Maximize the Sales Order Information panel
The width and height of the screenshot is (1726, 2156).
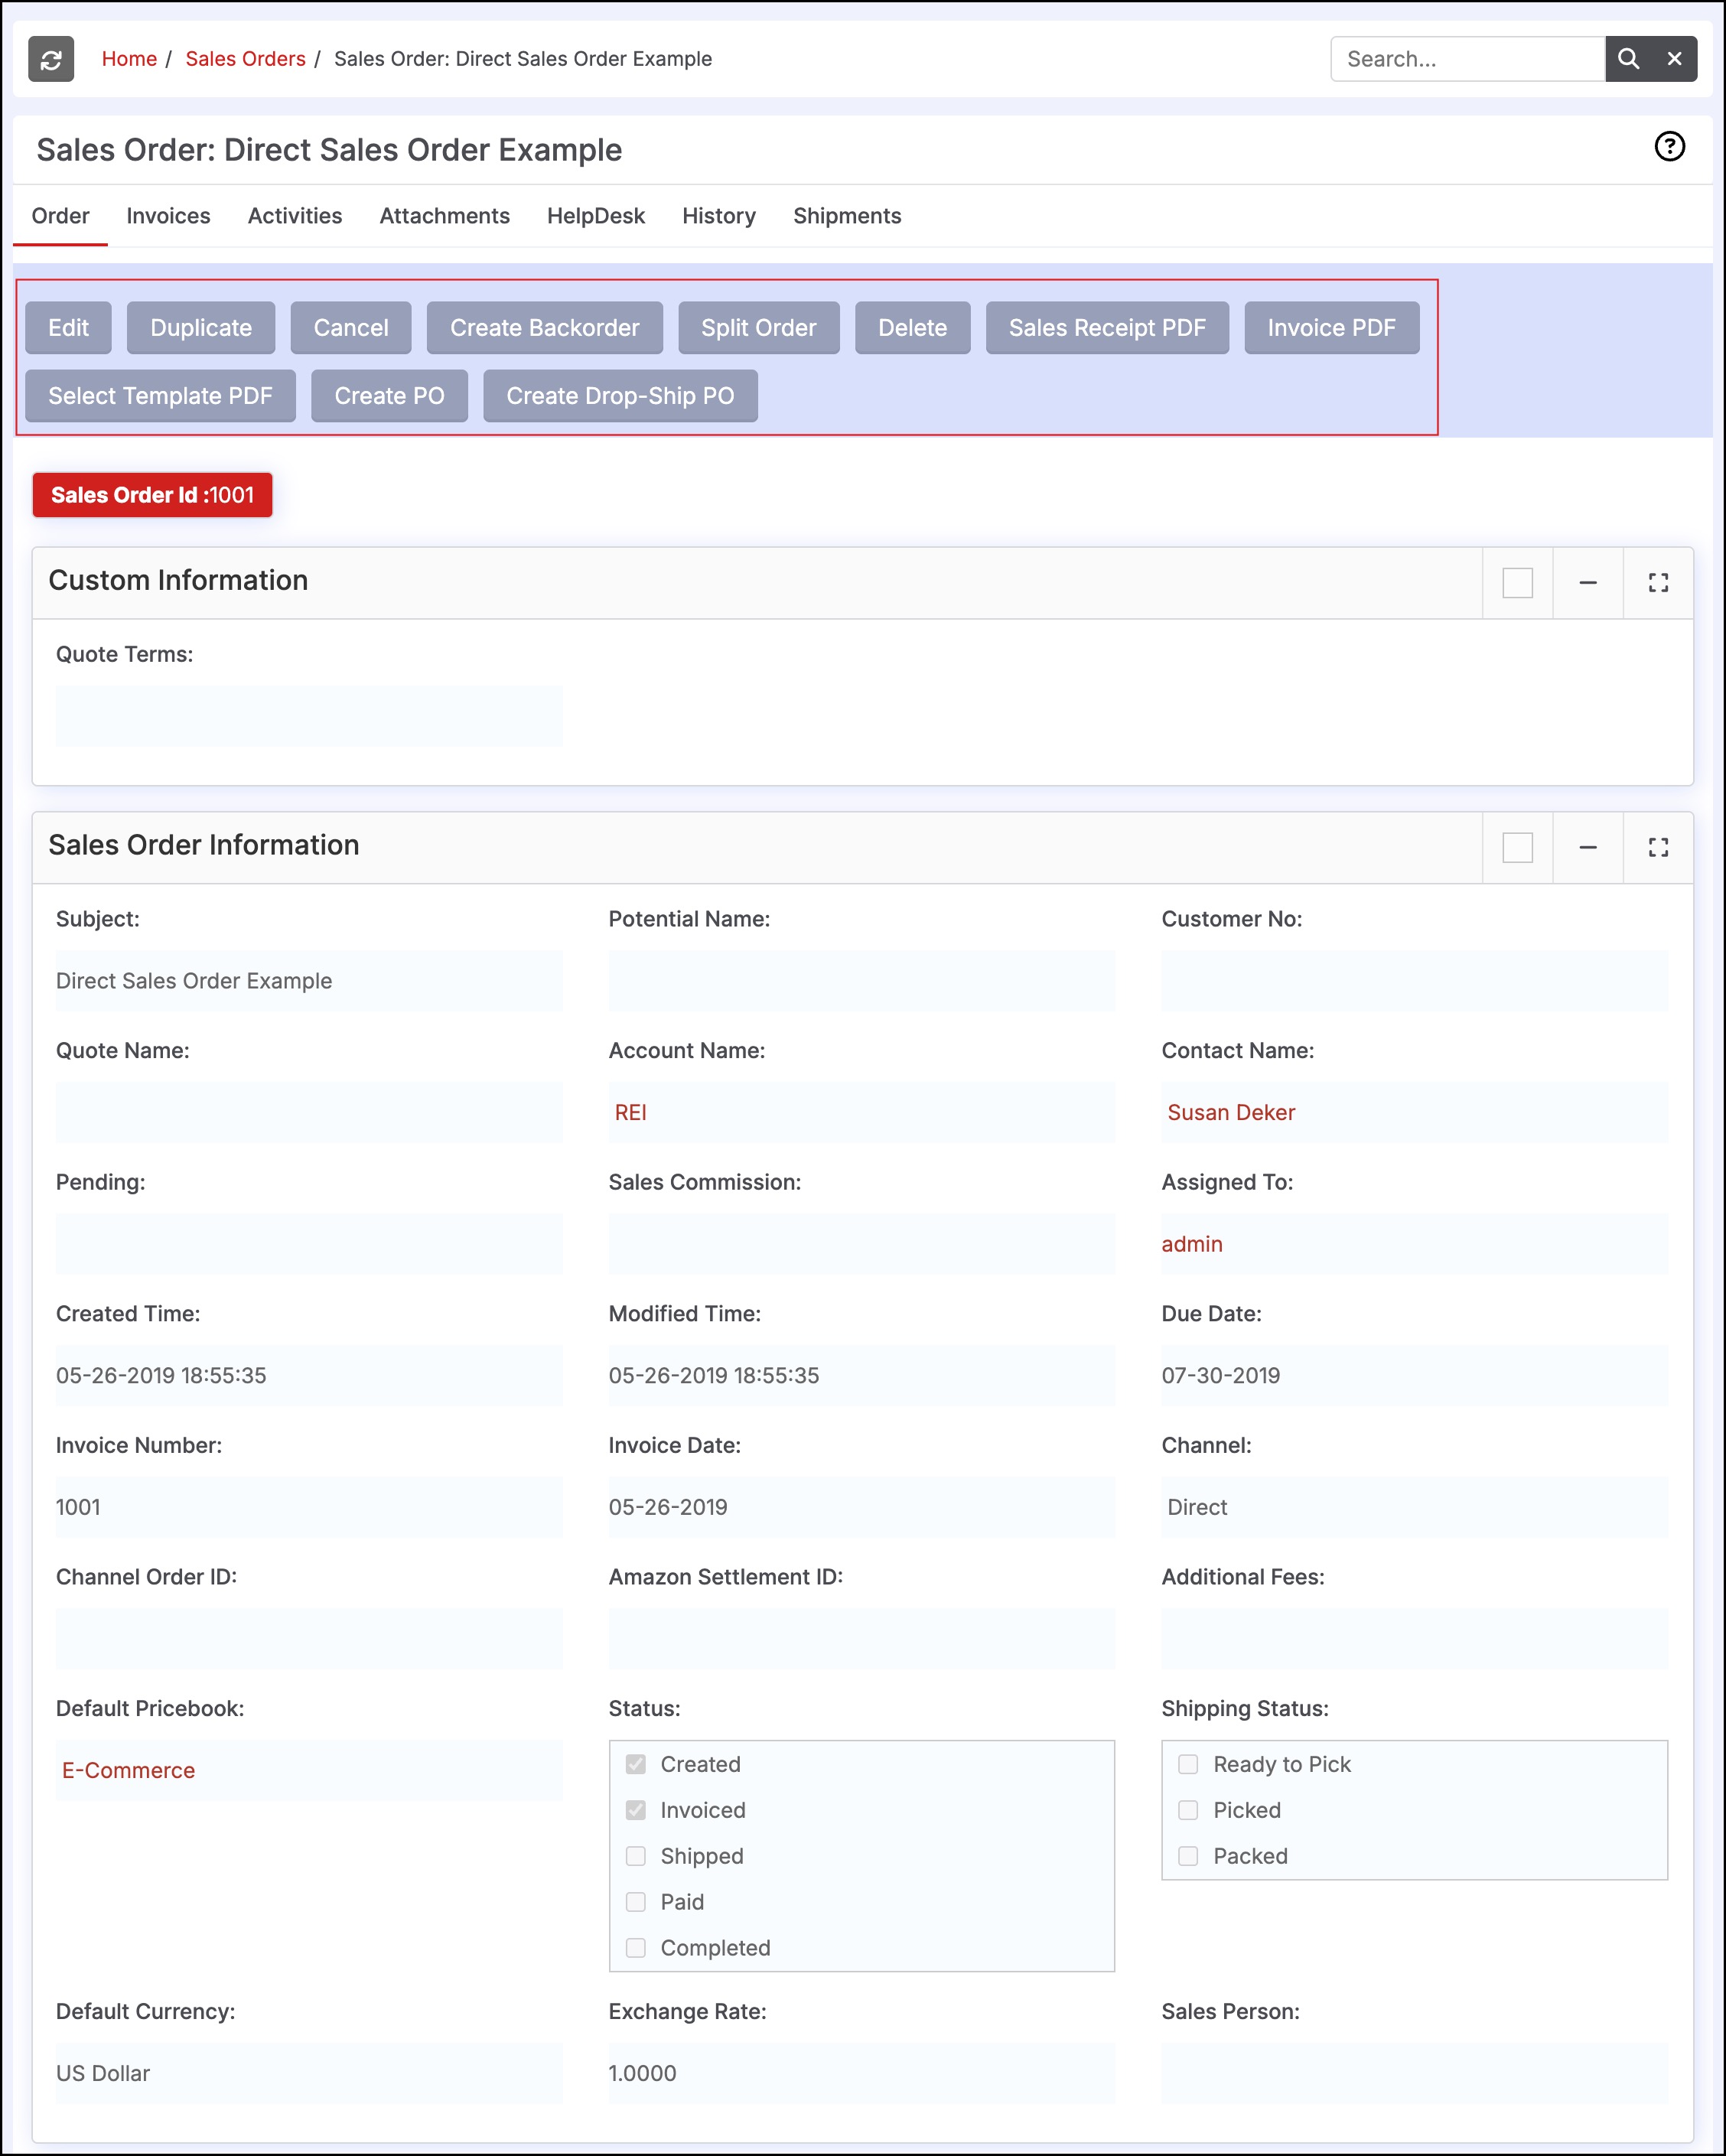(x=1658, y=848)
